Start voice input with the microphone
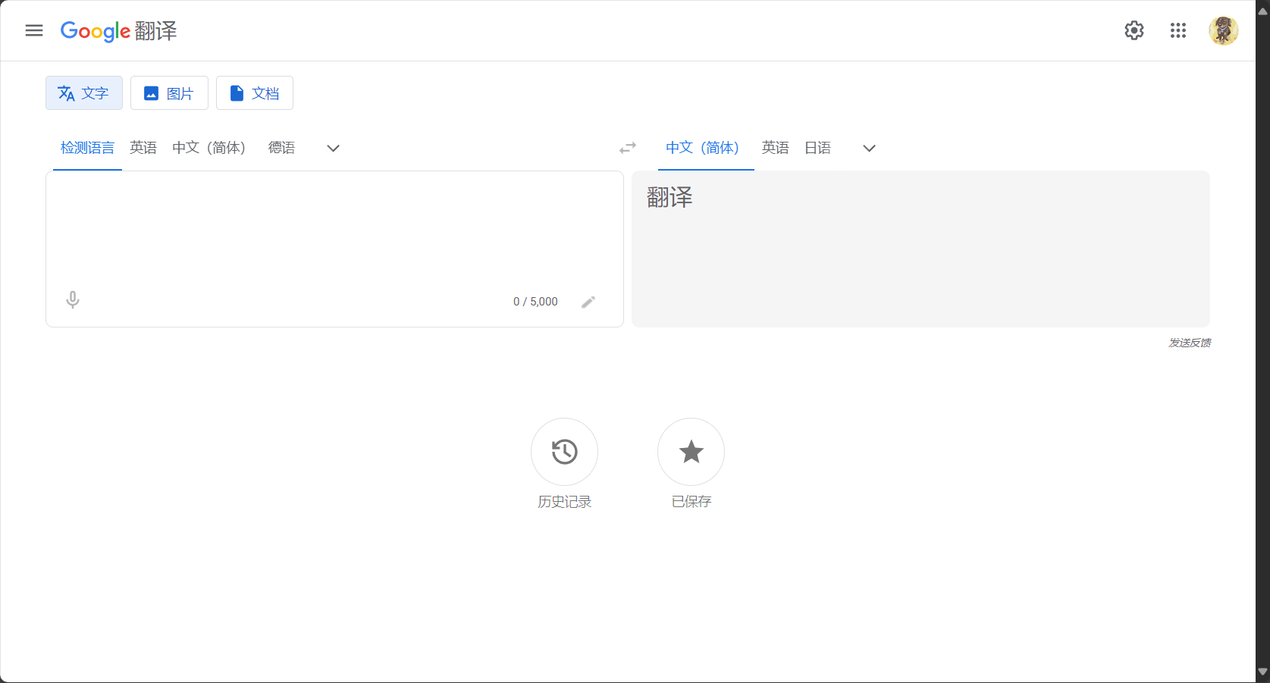 73,300
